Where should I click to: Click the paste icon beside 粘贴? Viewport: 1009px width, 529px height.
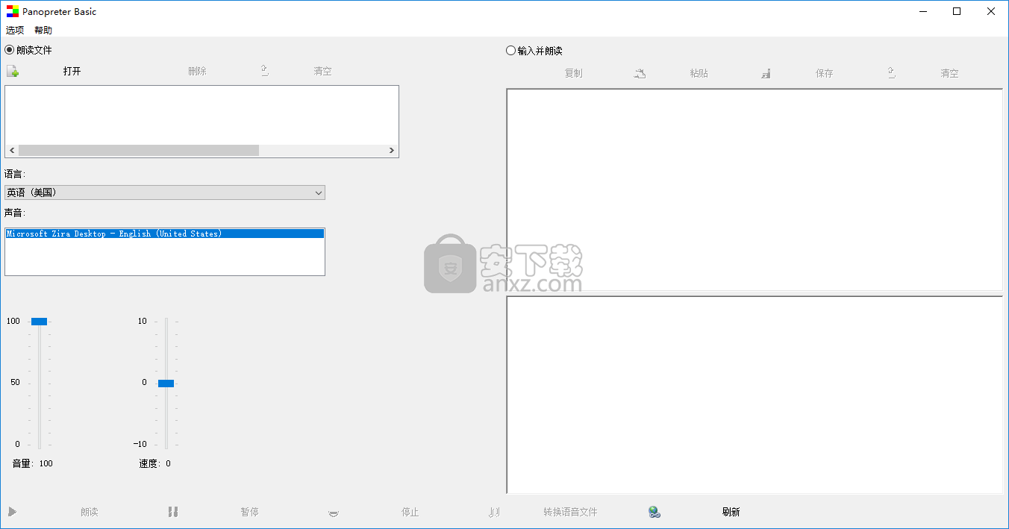[640, 73]
